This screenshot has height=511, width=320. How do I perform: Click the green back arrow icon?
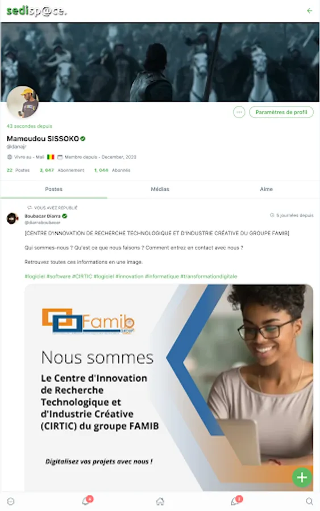(x=309, y=11)
